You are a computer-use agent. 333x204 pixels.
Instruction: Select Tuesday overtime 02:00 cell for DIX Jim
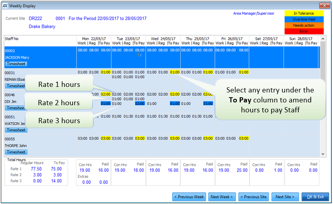pyautogui.click(x=140, y=104)
